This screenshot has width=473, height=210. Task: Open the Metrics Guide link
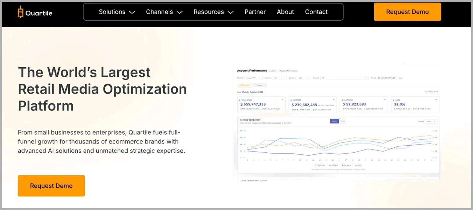tap(432, 92)
